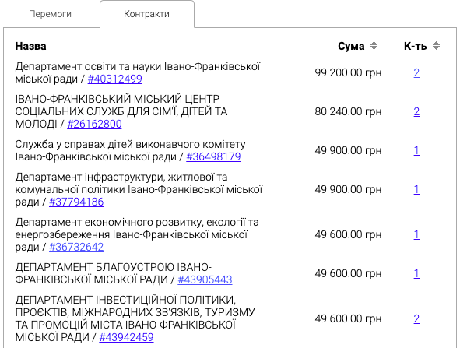Open link #37794186
The image size is (460, 348).
[x=76, y=202]
